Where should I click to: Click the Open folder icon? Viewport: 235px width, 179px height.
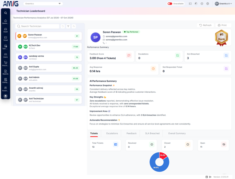point(224,144)
